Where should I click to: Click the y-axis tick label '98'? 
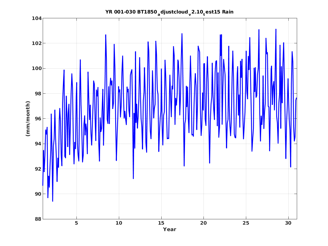pos(38,94)
